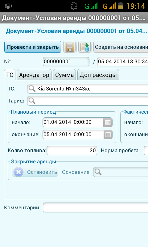Click the post document icon with green arrow
Image resolution: width=148 pixels, height=247 pixels.
click(x=84, y=47)
